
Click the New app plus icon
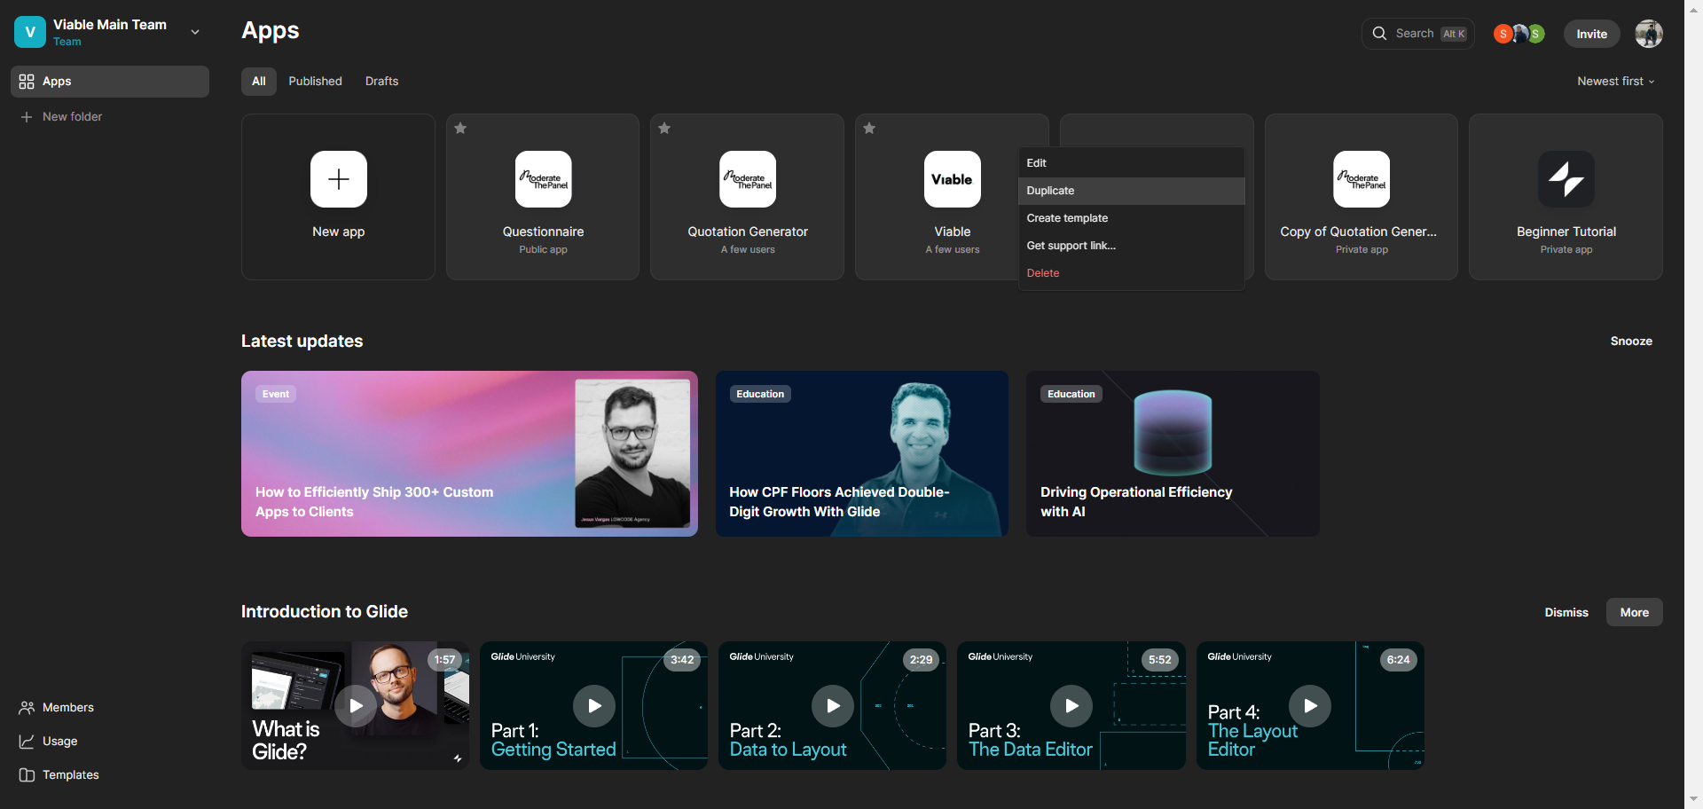(339, 179)
